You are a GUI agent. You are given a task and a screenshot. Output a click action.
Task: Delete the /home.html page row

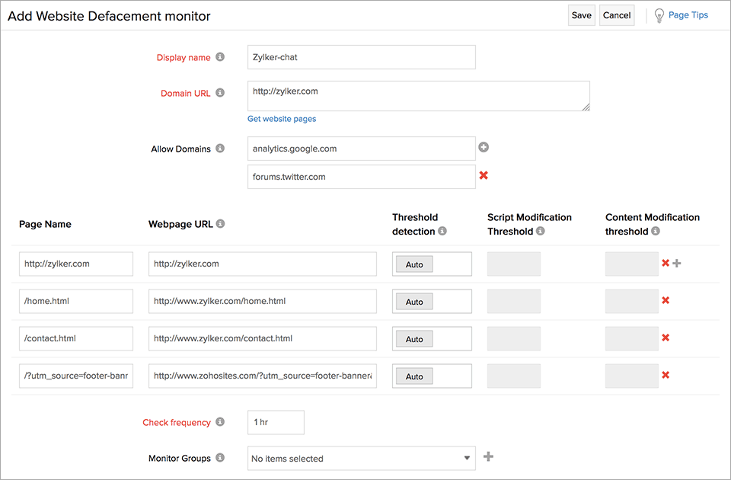coord(666,299)
